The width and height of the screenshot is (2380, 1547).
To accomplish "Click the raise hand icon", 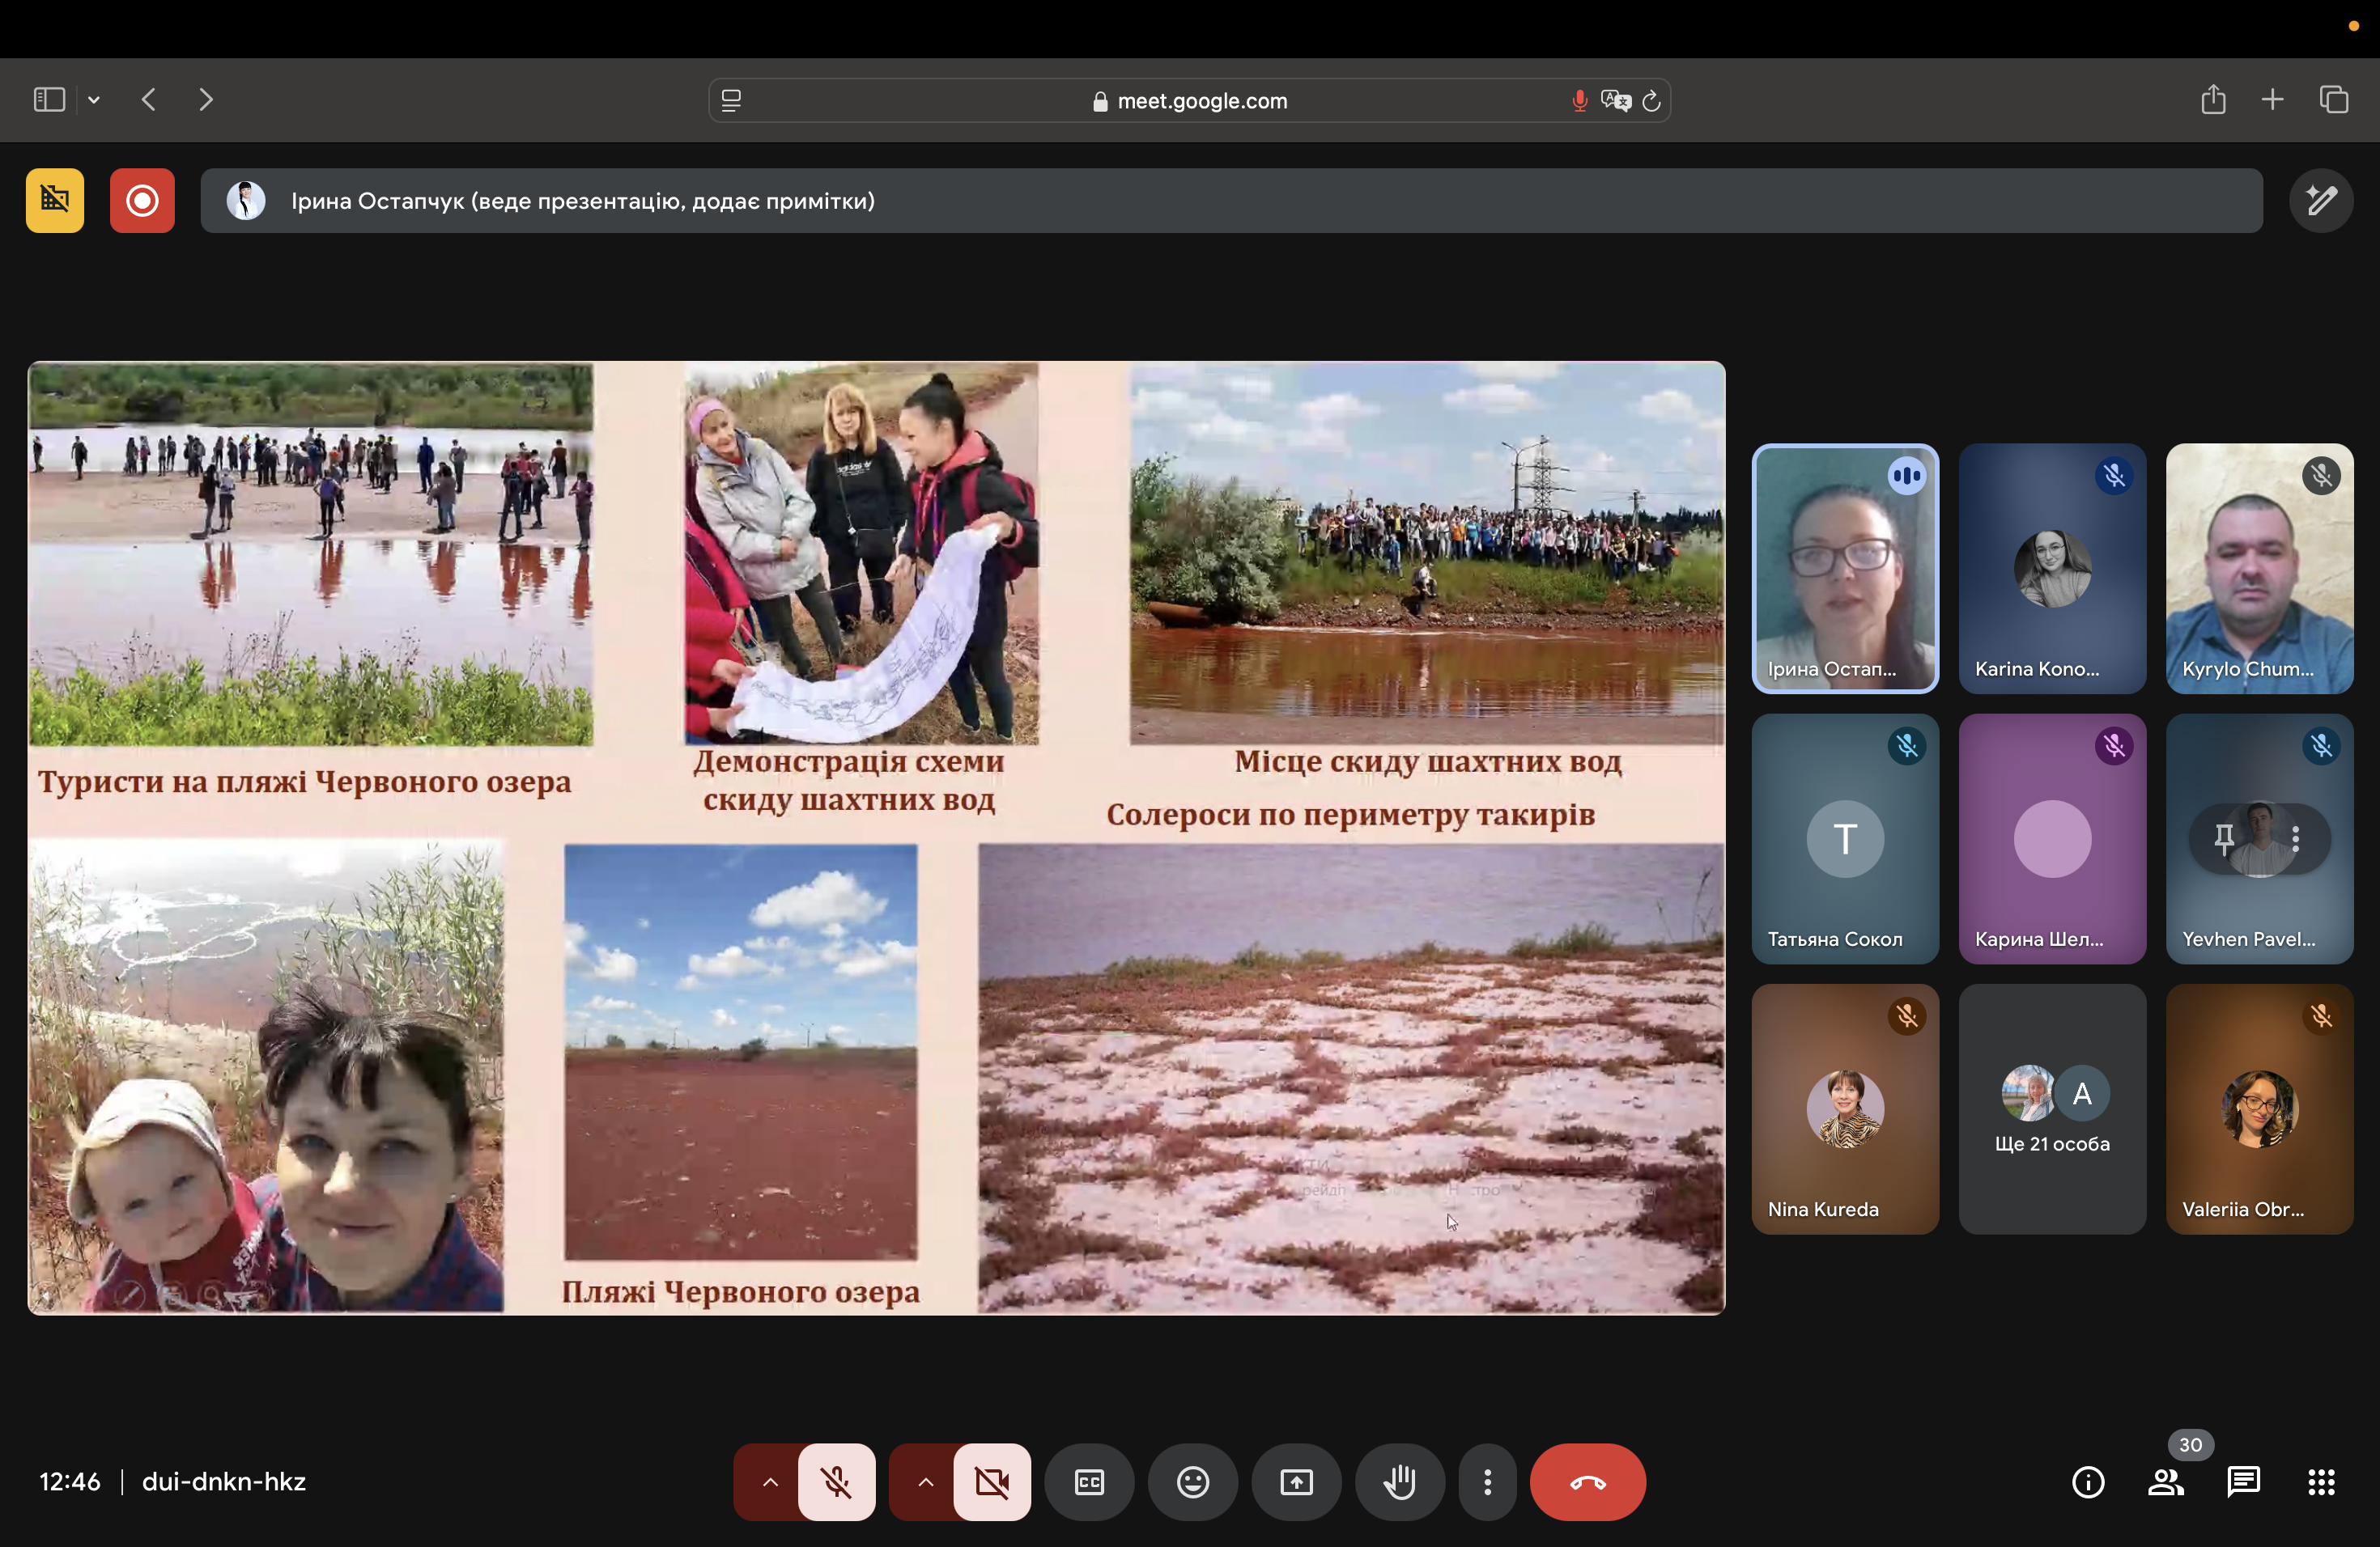I will [x=1399, y=1482].
